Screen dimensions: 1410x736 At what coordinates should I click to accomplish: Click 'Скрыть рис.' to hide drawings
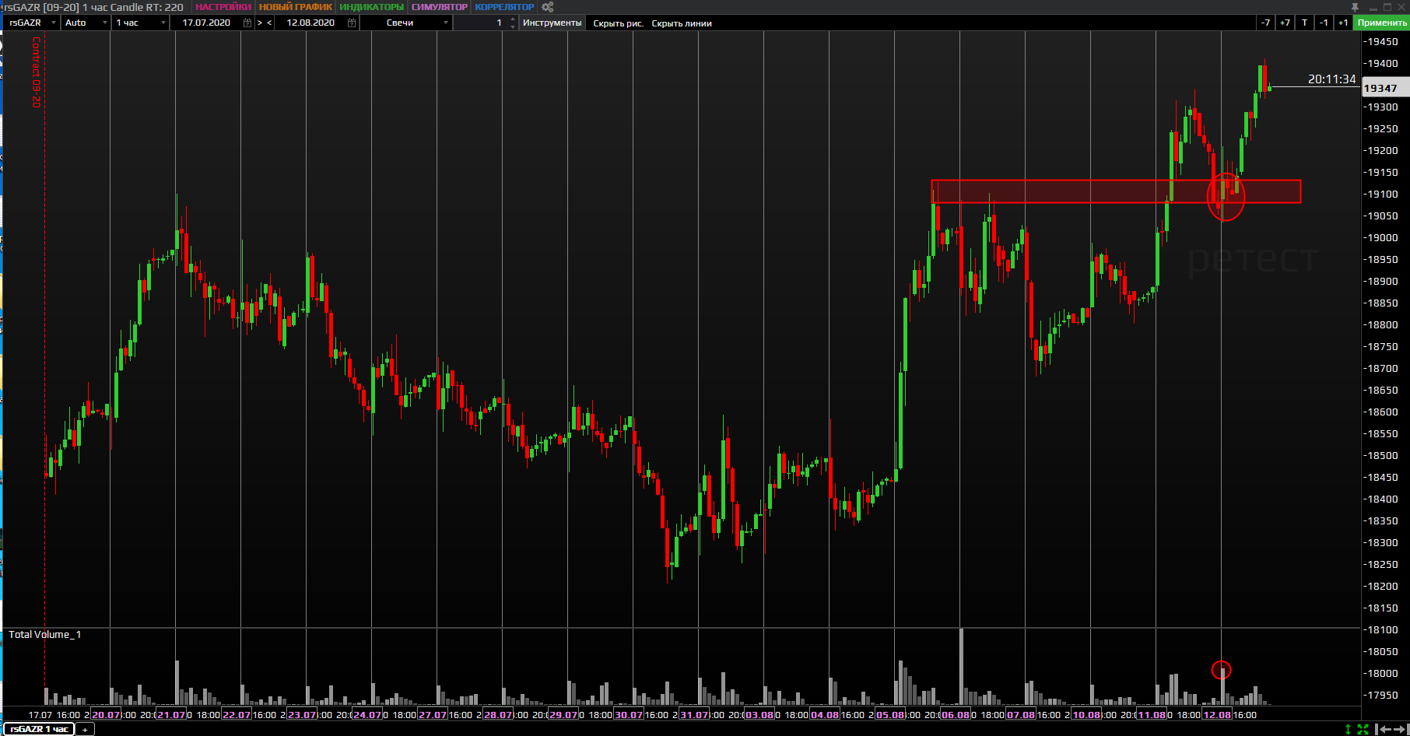[619, 23]
